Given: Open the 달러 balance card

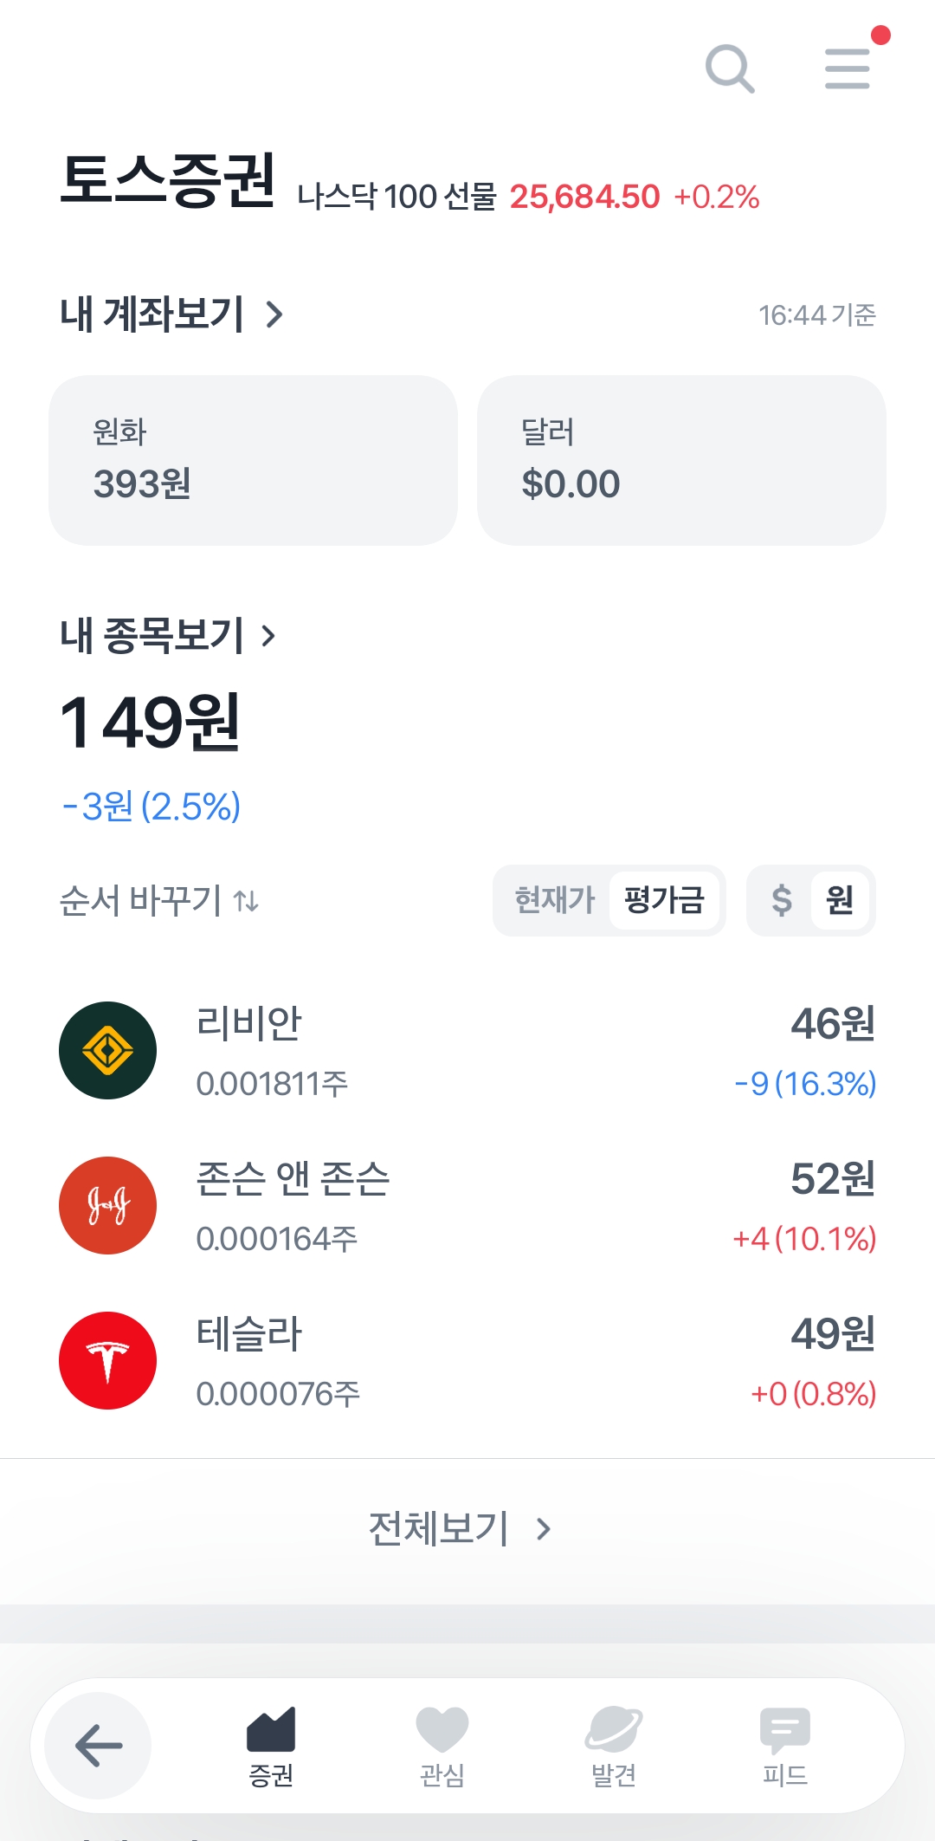Looking at the screenshot, I should click(681, 460).
